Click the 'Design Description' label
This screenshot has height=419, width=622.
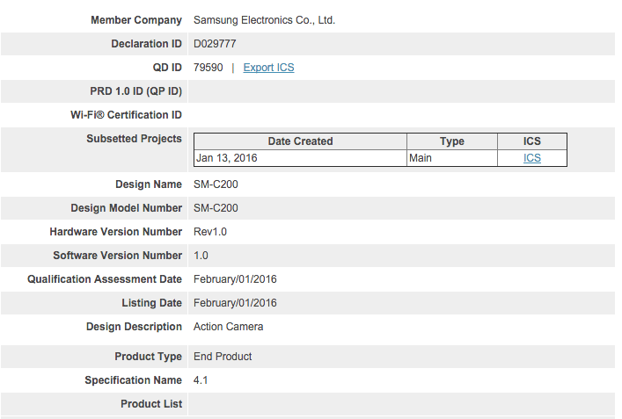tap(134, 327)
